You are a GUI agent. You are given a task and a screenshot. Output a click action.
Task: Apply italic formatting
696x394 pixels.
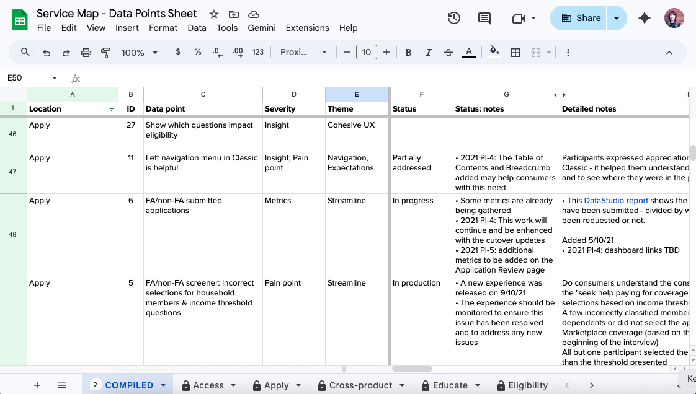[428, 52]
